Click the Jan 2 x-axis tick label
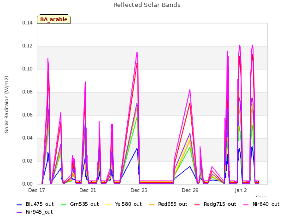Screen dimensions: 295x221 pos(241,190)
